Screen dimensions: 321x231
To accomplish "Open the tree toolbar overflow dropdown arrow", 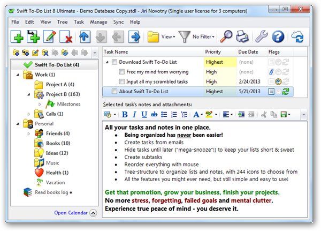I will pyautogui.click(x=95, y=53).
